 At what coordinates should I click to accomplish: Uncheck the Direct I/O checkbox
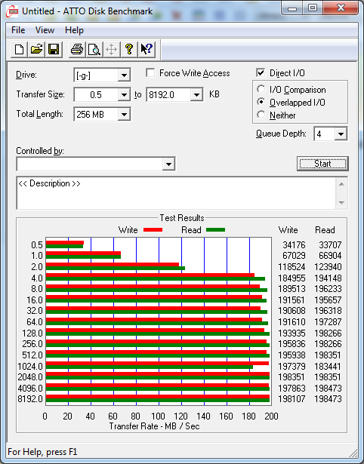click(x=261, y=72)
